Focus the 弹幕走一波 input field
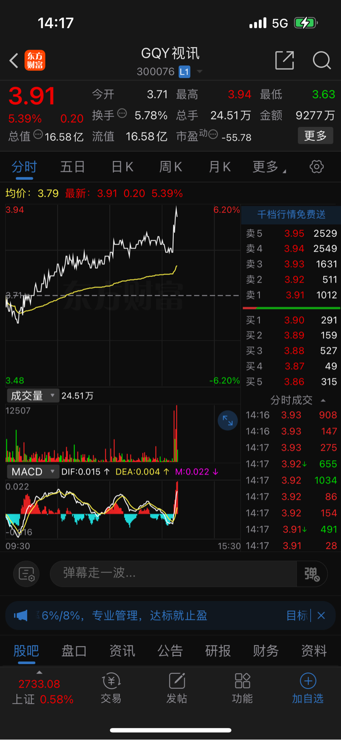Viewport: 341px width, 740px height. (173, 573)
